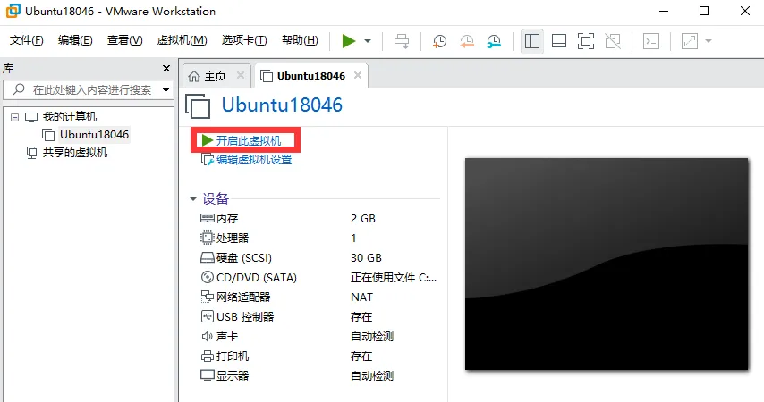The image size is (764, 402).
Task: Open the 文件(F) menu
Action: point(26,40)
